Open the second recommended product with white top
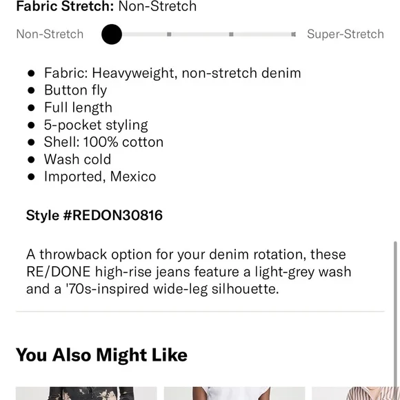400x400 pixels. pos(234,393)
